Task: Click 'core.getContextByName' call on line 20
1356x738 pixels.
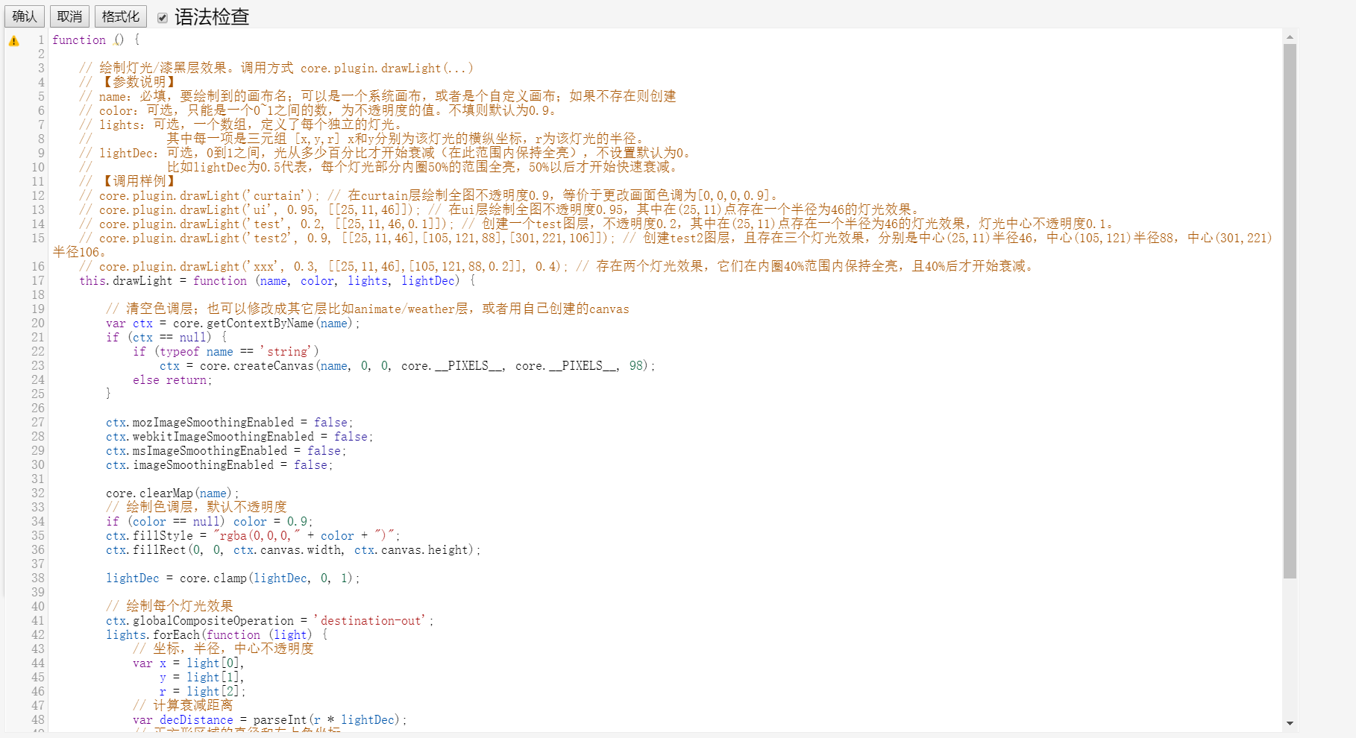Action: pos(242,324)
